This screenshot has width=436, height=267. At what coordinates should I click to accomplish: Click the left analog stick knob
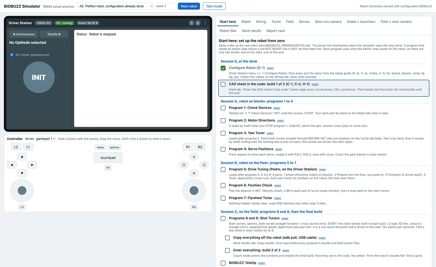point(22,191)
